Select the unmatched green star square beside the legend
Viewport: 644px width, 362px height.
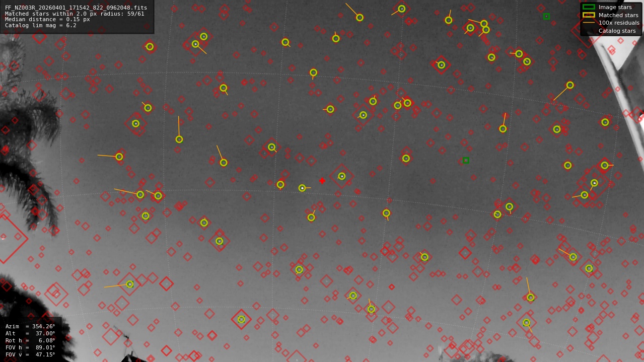click(x=546, y=16)
